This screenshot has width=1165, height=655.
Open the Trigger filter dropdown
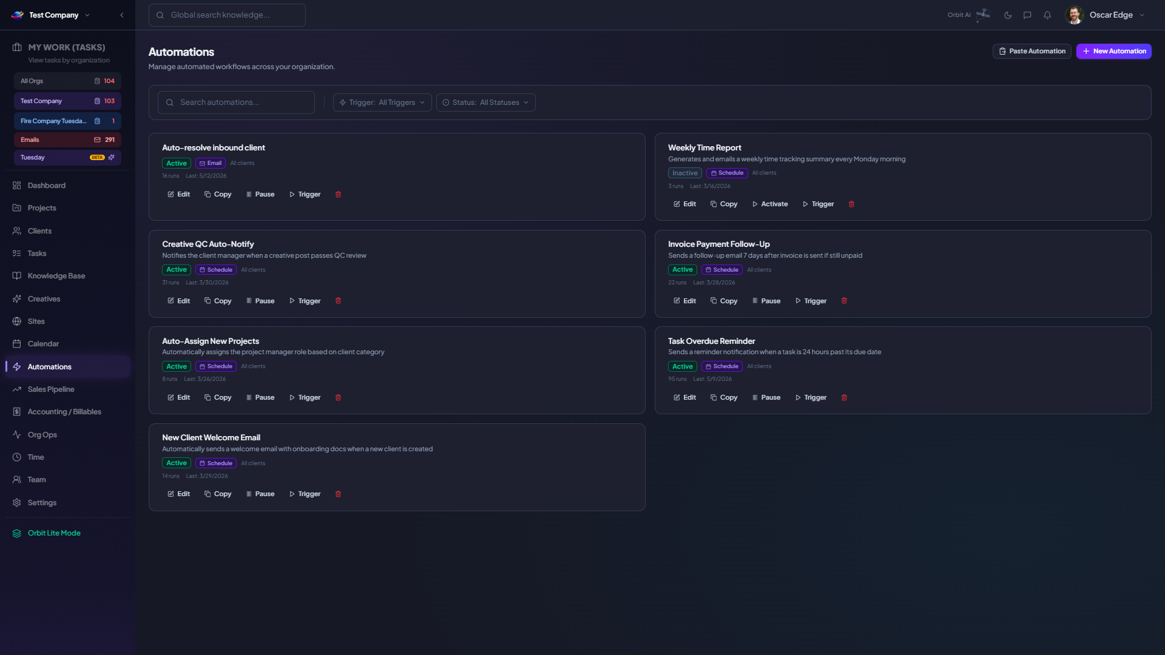(x=382, y=102)
